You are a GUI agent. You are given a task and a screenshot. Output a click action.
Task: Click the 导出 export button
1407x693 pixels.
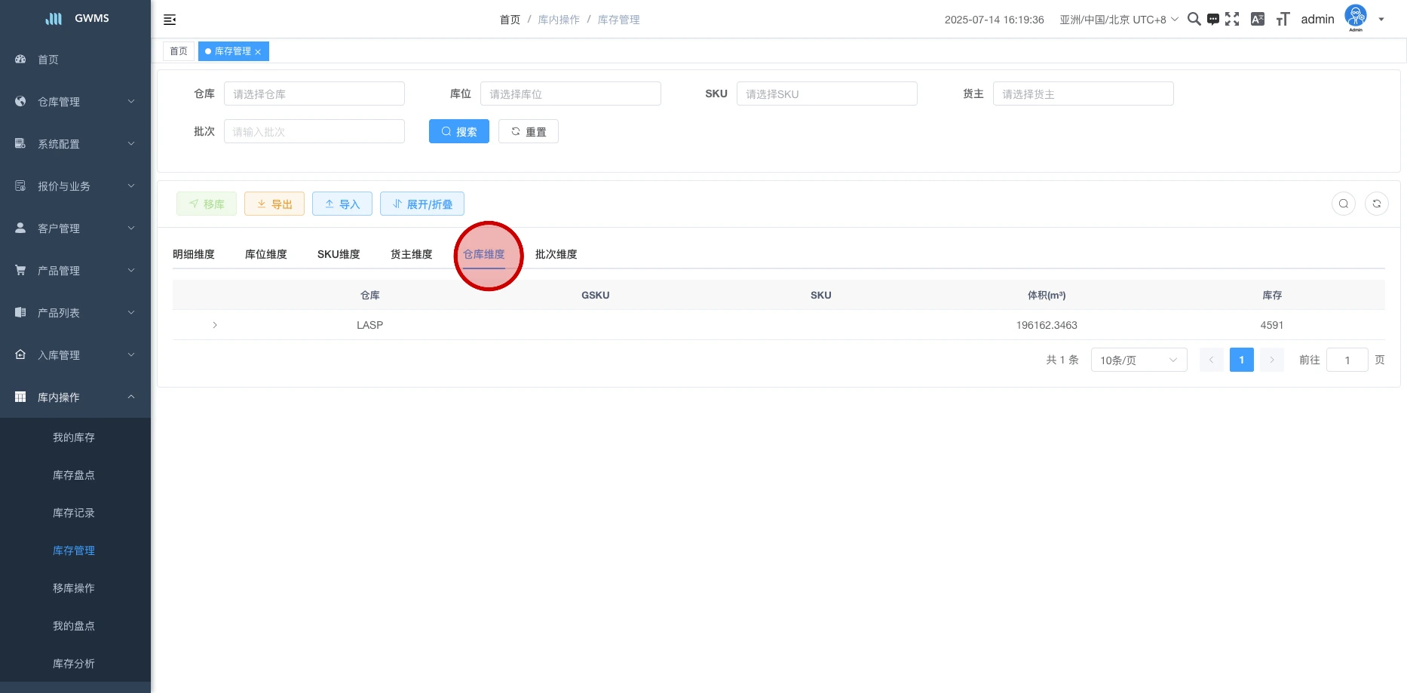274,204
